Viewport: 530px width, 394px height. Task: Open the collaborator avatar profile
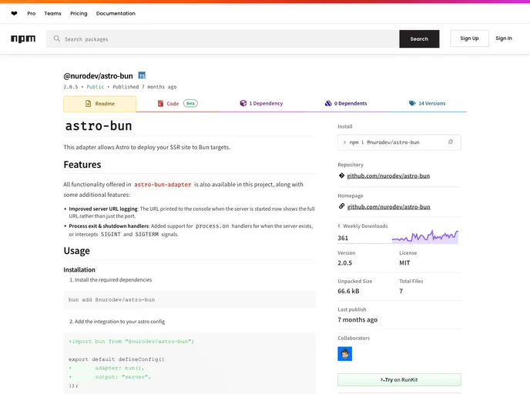click(345, 354)
